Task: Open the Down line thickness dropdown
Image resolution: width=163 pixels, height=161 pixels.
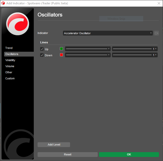Action: pyautogui.click(x=135, y=55)
